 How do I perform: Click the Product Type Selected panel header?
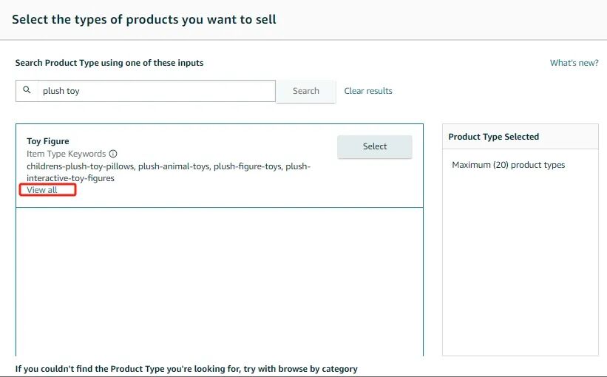[x=494, y=137]
